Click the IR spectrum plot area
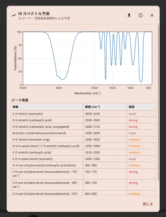The height and width of the screenshot is (217, 166). click(87, 58)
